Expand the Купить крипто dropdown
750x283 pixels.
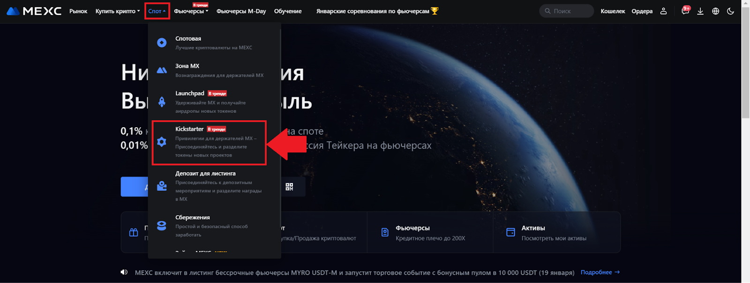118,11
